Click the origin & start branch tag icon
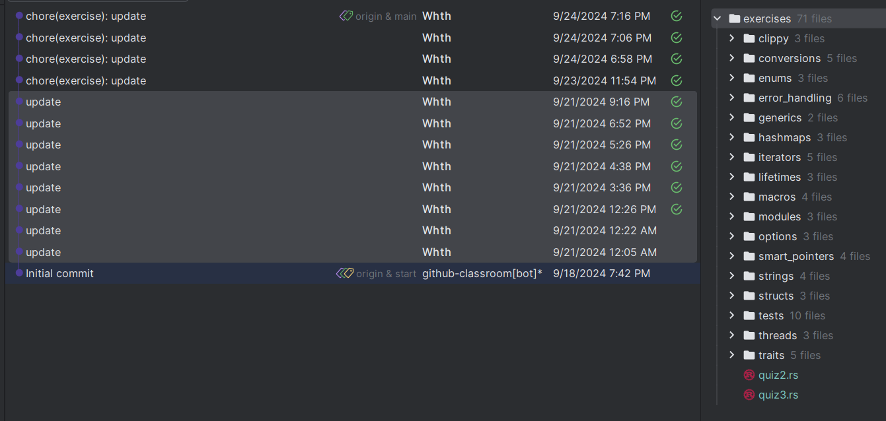Screen dimensions: 886x421 [x=345, y=273]
